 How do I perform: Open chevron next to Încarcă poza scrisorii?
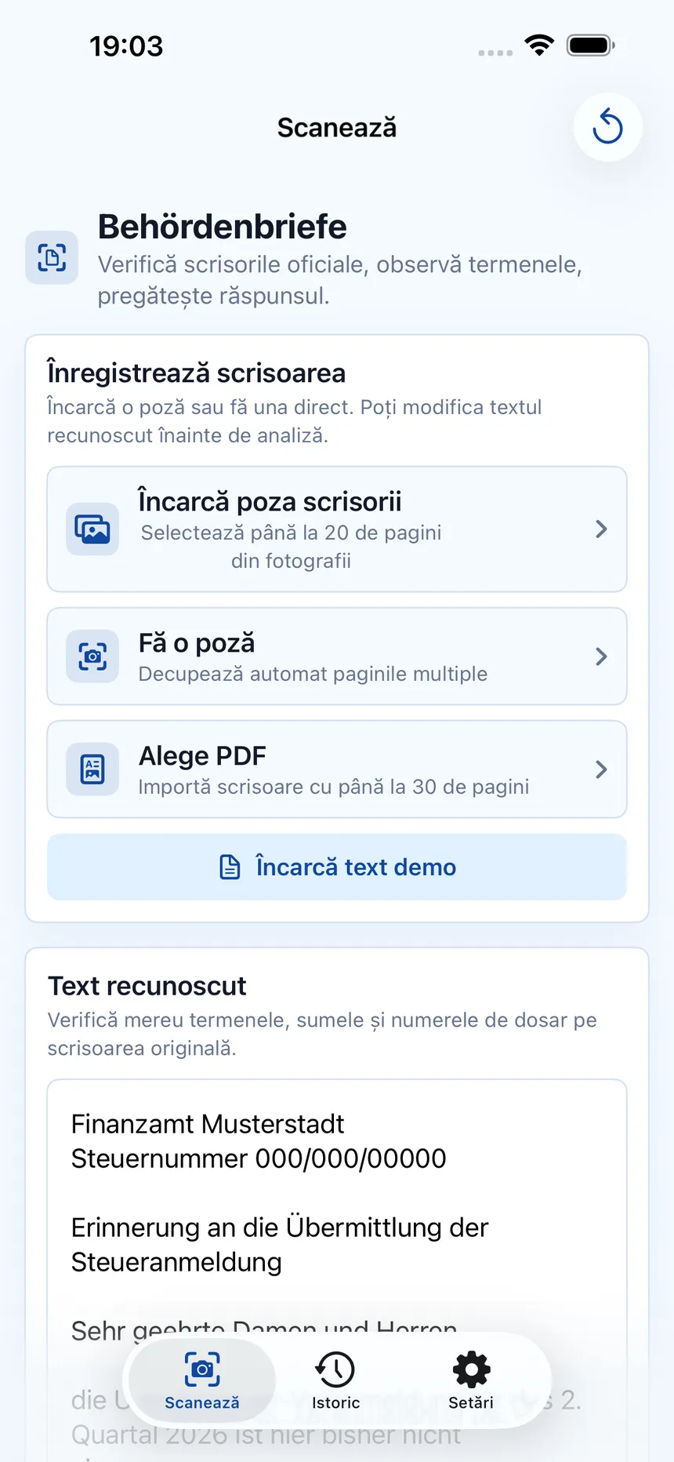coord(601,529)
